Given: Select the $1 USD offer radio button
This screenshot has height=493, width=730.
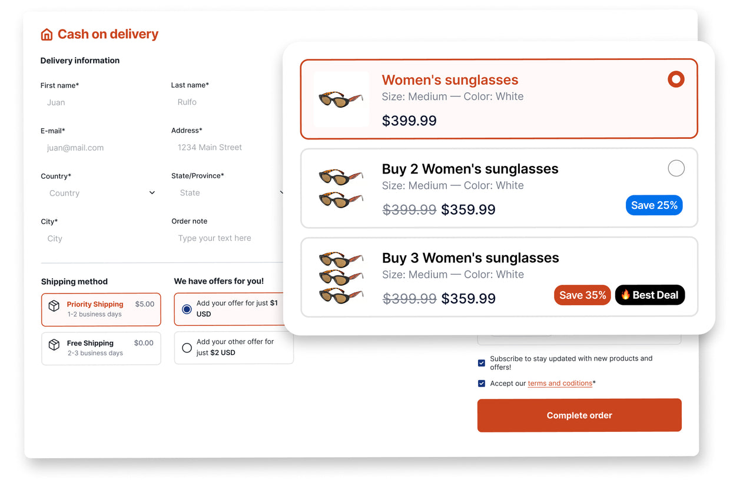Looking at the screenshot, I should pos(187,309).
